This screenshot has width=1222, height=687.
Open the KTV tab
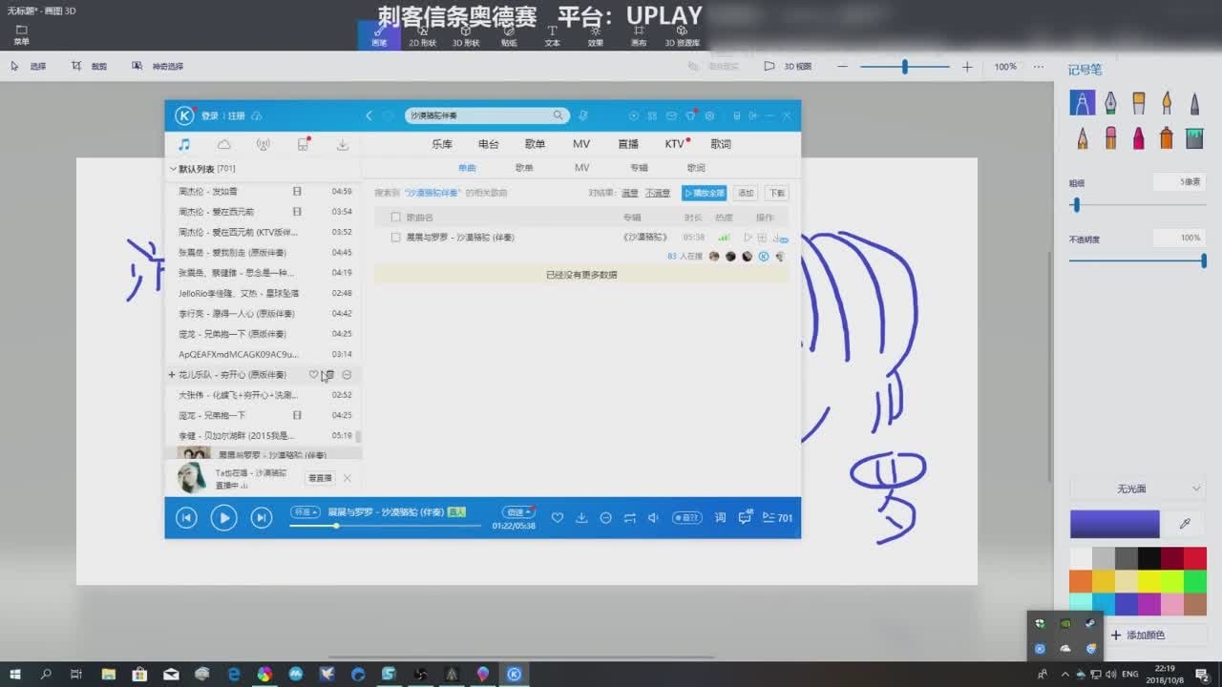(x=675, y=144)
